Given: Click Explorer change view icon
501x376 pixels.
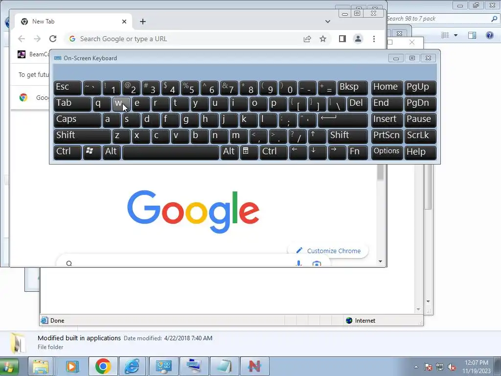Looking at the screenshot, I should 445,35.
